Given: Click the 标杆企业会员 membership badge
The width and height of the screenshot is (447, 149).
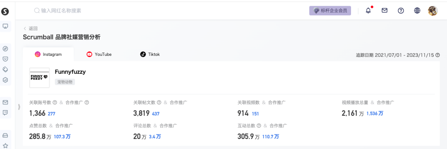Looking at the screenshot, I should 330,10.
